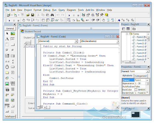This screenshot has width=154, height=123.
Task: Open the (General) object dropdown
Action: [x=76, y=41]
